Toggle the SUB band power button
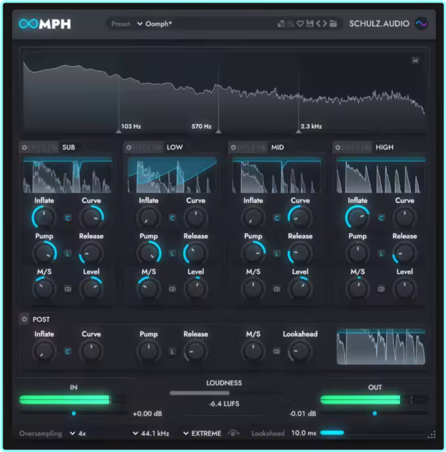This screenshot has height=452, width=446. [x=24, y=147]
